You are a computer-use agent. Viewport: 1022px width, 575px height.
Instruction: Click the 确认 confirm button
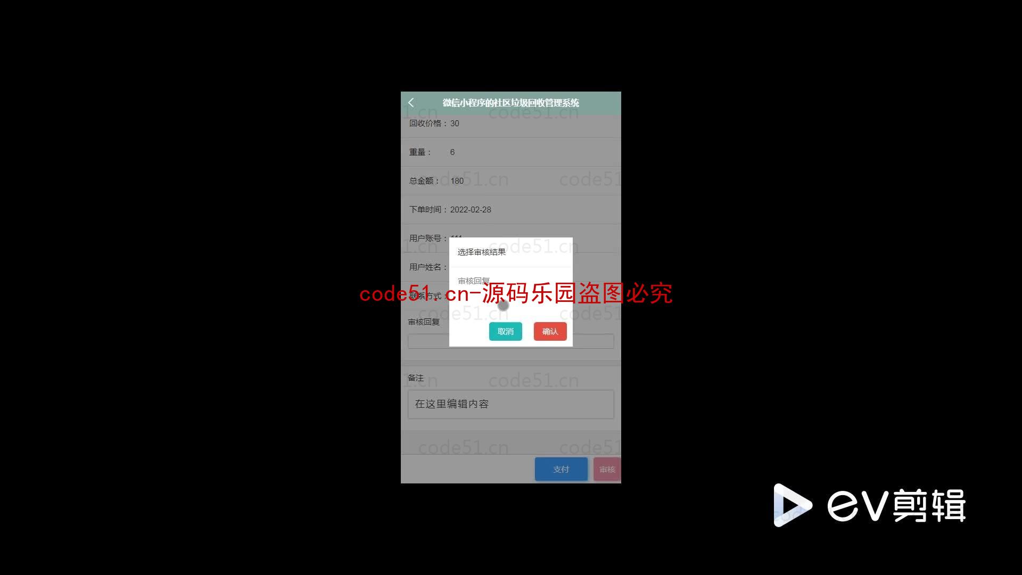click(x=550, y=331)
